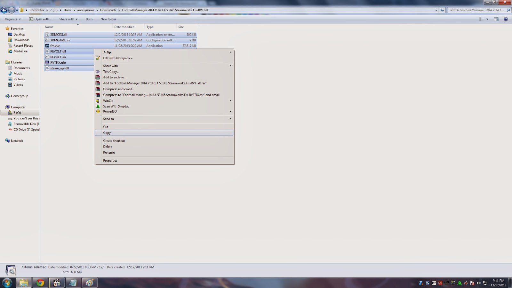Click the search magnifier icon
The width and height of the screenshot is (512, 288).
(508, 10)
